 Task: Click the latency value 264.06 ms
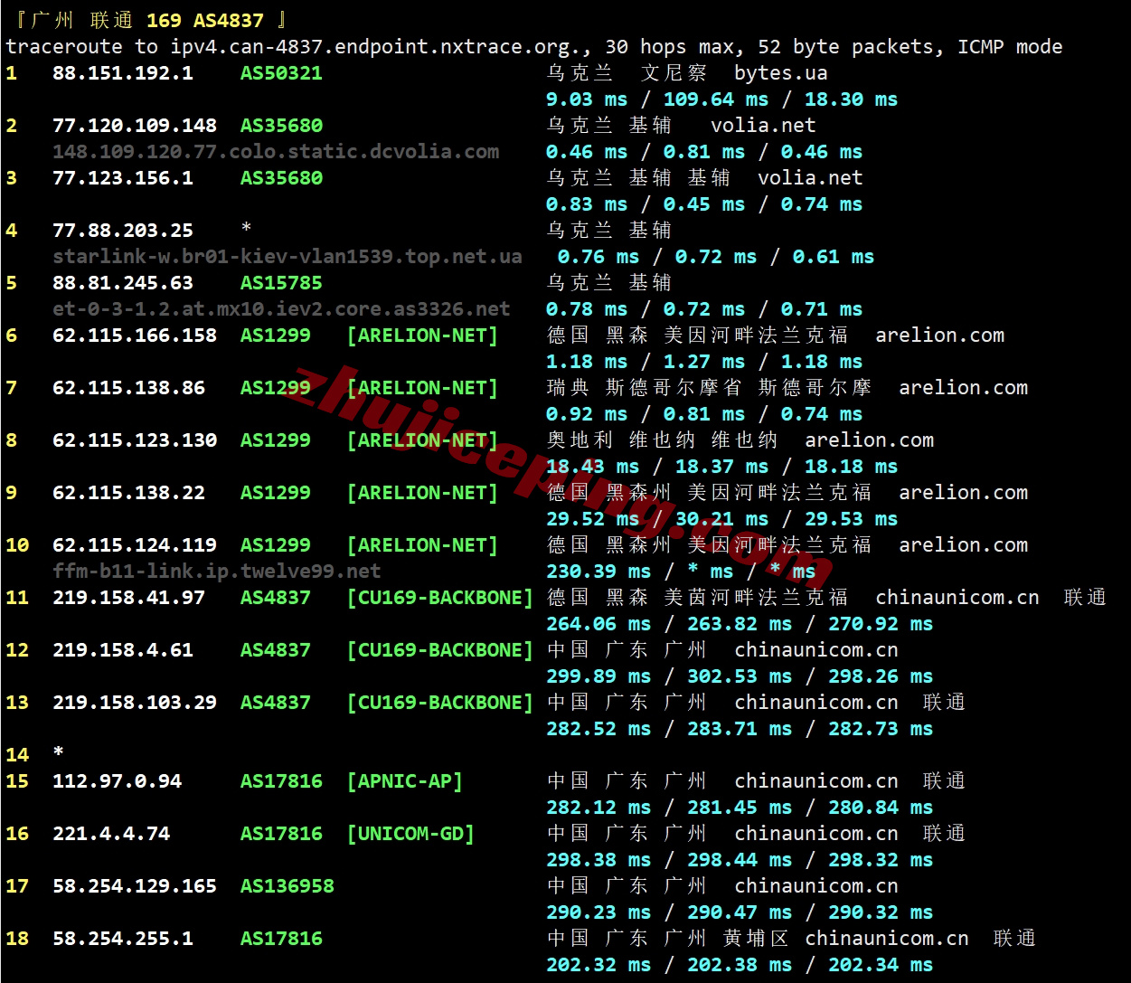click(598, 624)
